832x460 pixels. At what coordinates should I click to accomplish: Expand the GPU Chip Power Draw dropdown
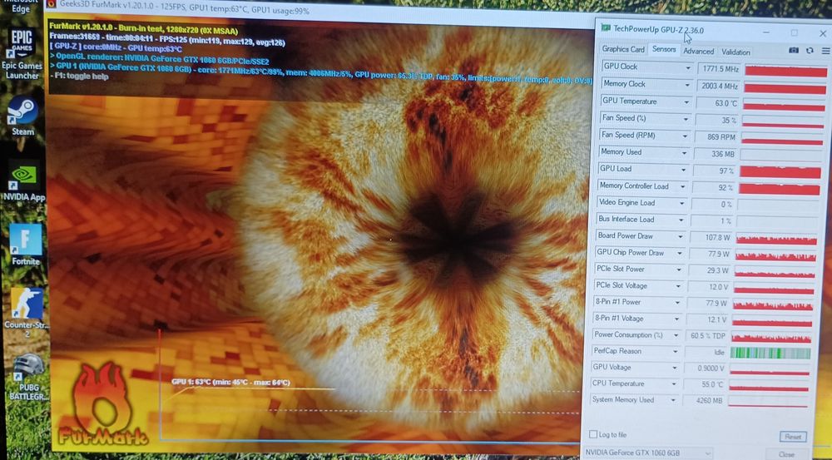pos(680,253)
